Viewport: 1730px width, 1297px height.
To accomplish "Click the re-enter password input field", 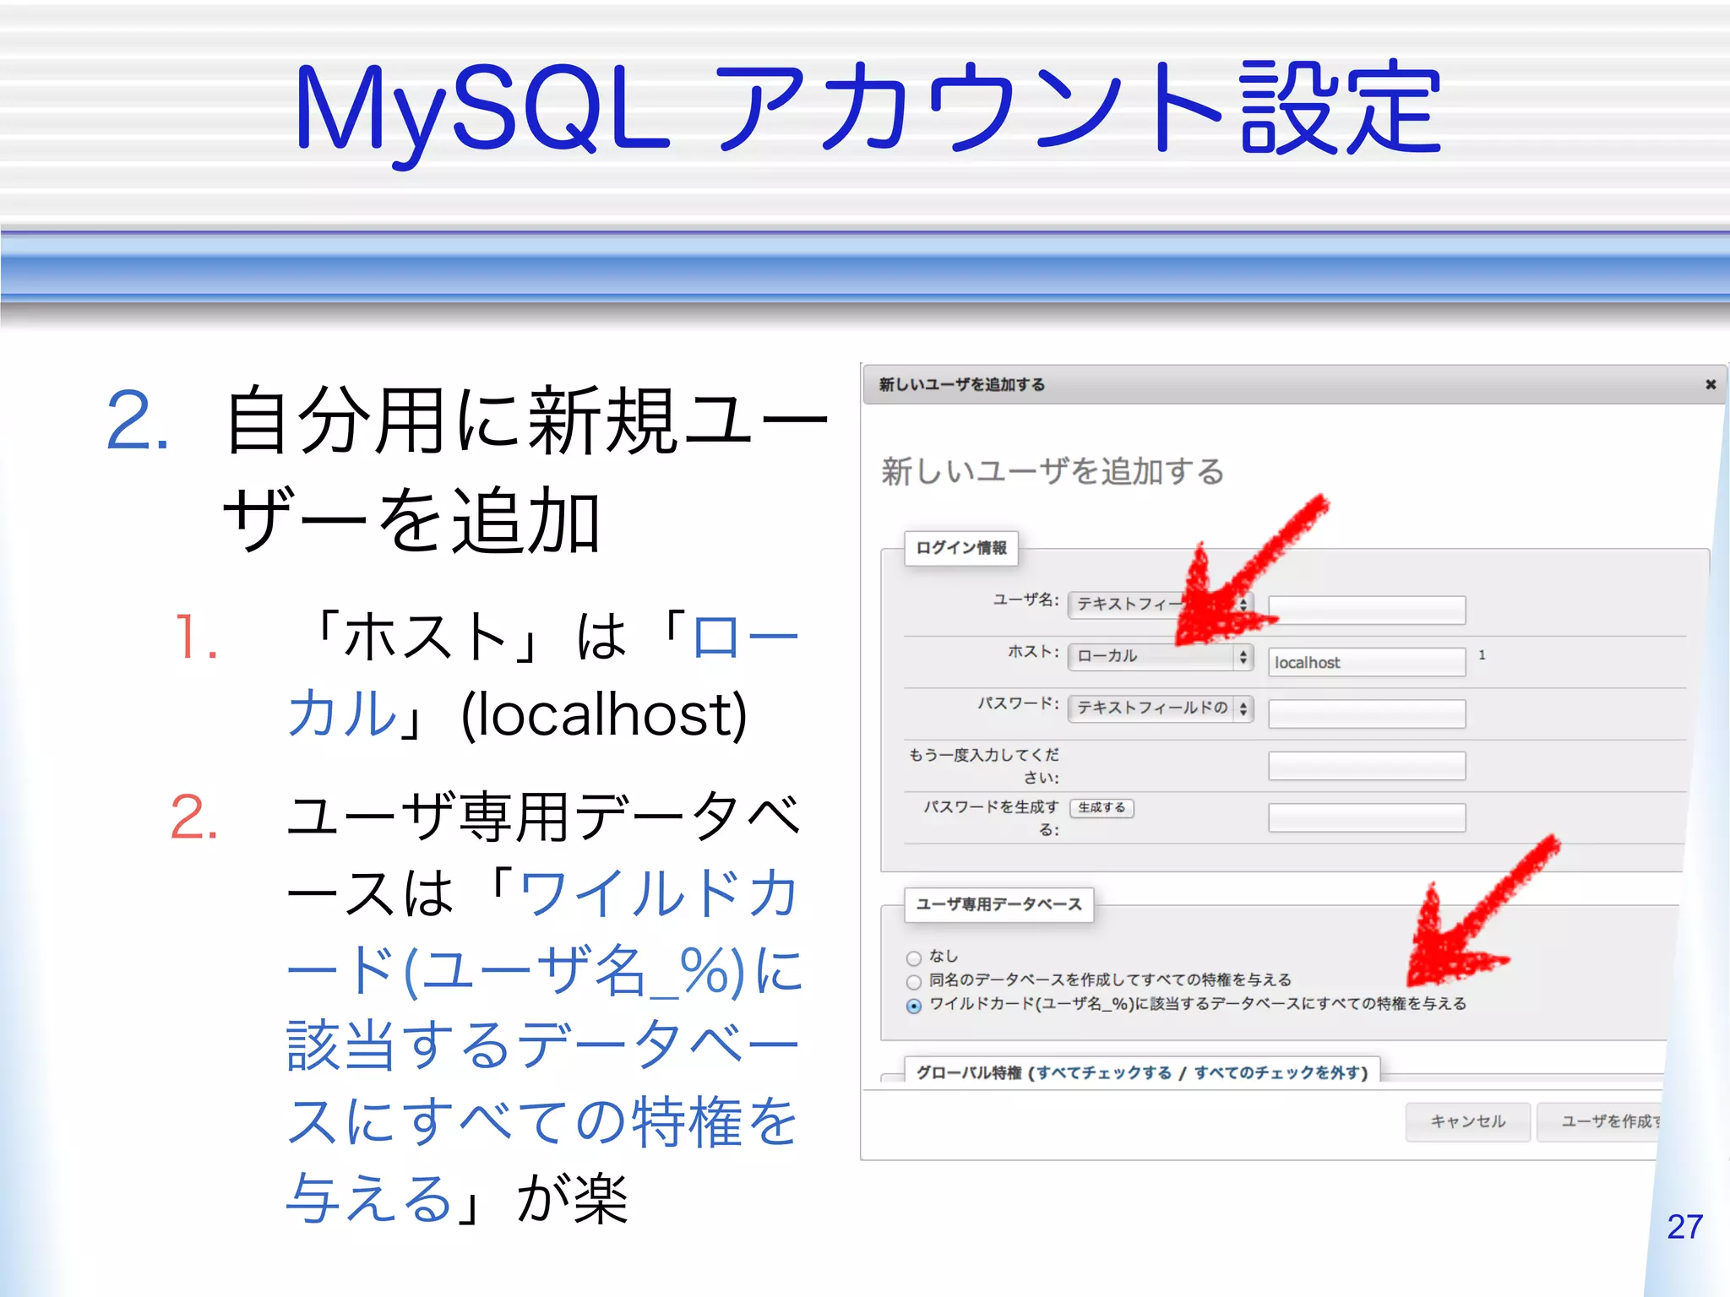I will (x=1366, y=766).
